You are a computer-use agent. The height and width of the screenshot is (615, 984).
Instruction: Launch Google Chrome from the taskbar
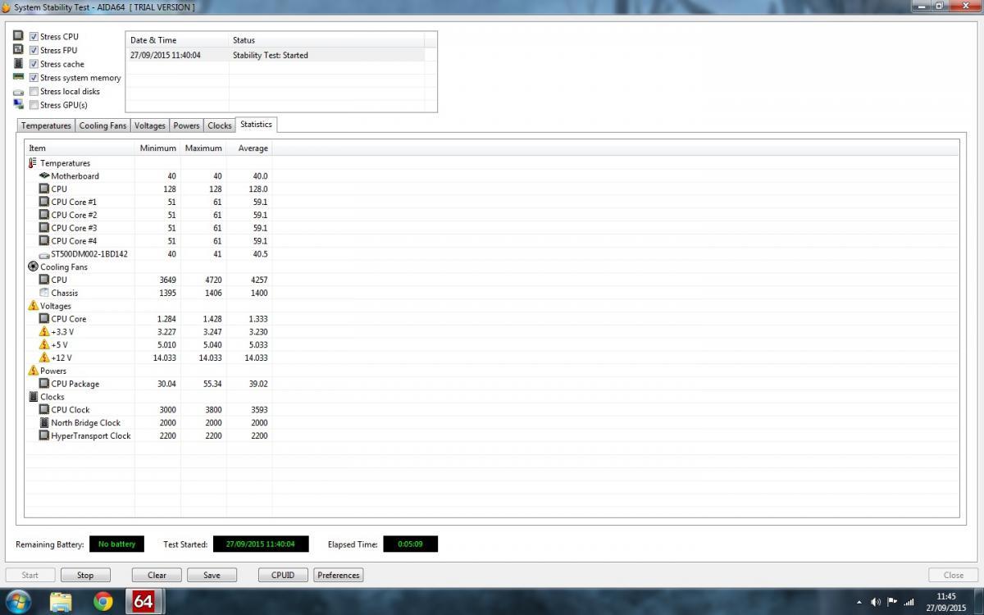tap(102, 601)
